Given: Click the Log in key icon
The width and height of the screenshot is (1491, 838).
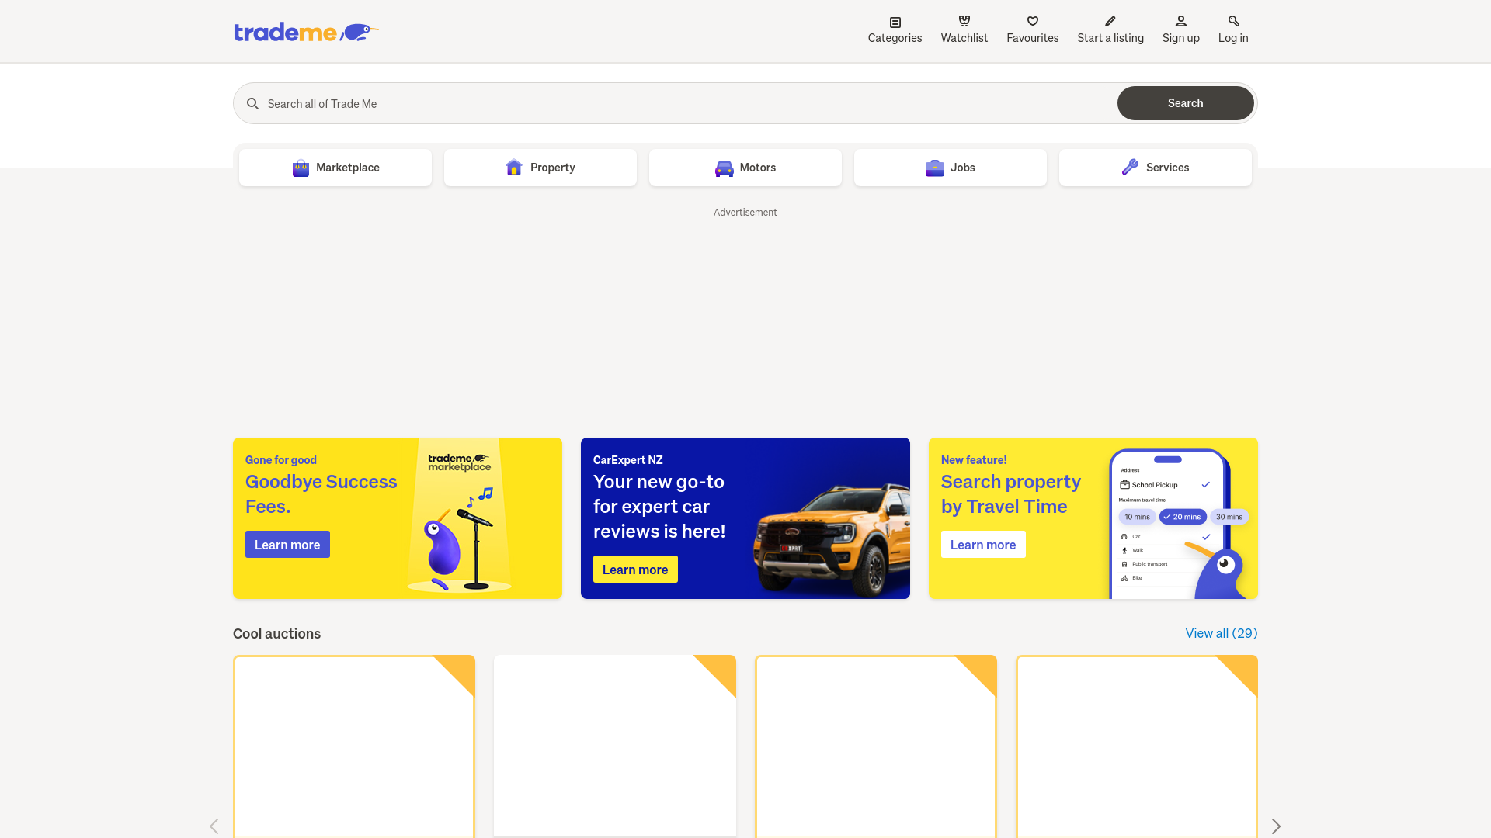Looking at the screenshot, I should pos(1234,21).
